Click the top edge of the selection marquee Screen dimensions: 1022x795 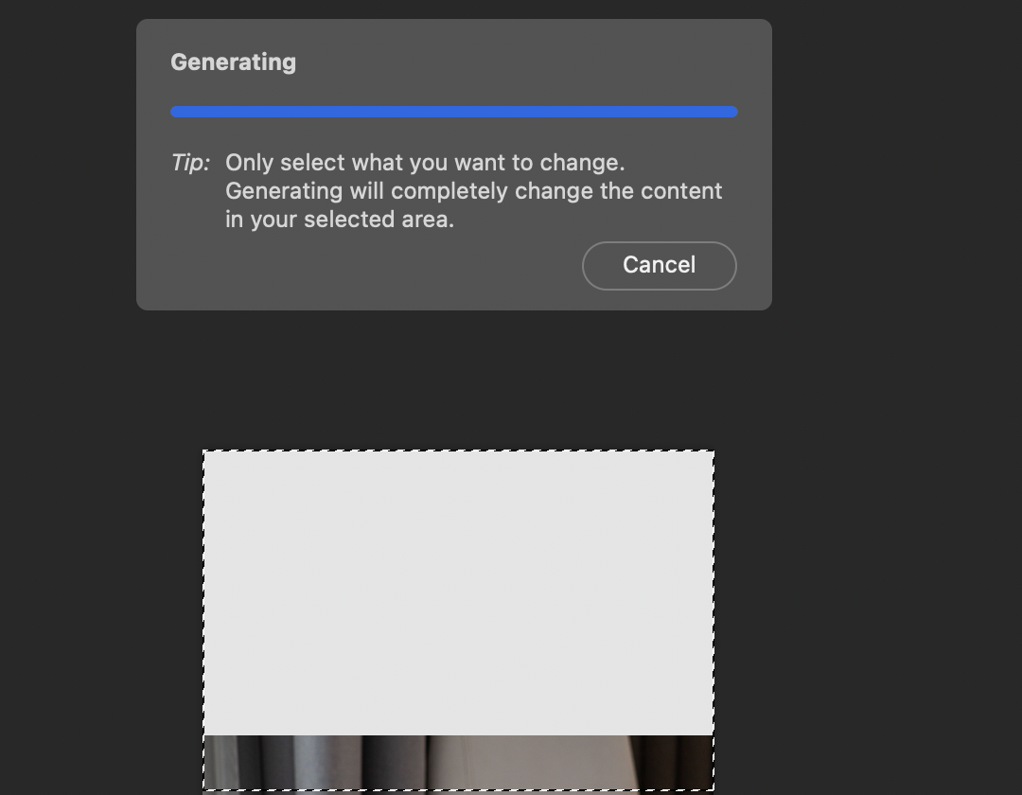tap(458, 450)
